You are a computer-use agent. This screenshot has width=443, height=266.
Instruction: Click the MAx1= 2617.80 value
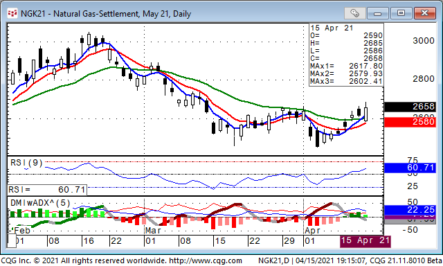(x=346, y=66)
